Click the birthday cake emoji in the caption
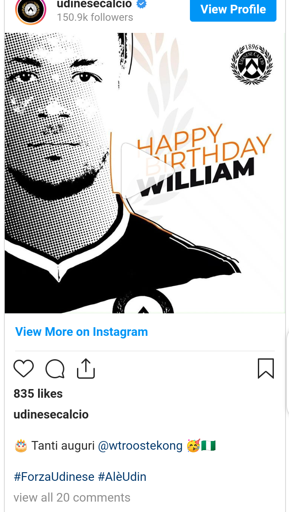The height and width of the screenshot is (512, 289). 21,445
